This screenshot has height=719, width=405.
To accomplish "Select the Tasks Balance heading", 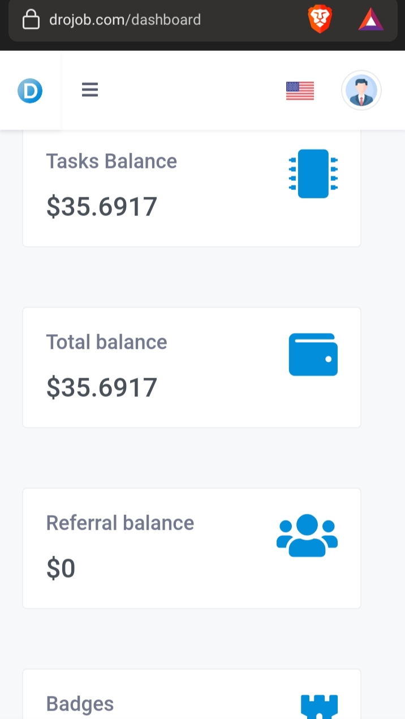I will [x=111, y=161].
